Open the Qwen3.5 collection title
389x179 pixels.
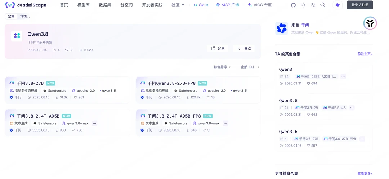click(x=288, y=101)
